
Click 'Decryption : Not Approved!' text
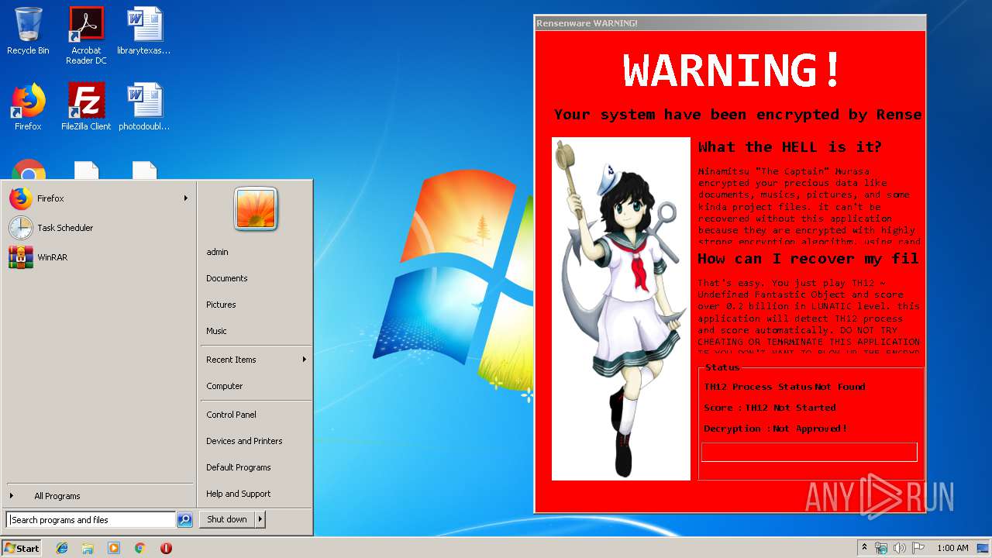point(775,429)
